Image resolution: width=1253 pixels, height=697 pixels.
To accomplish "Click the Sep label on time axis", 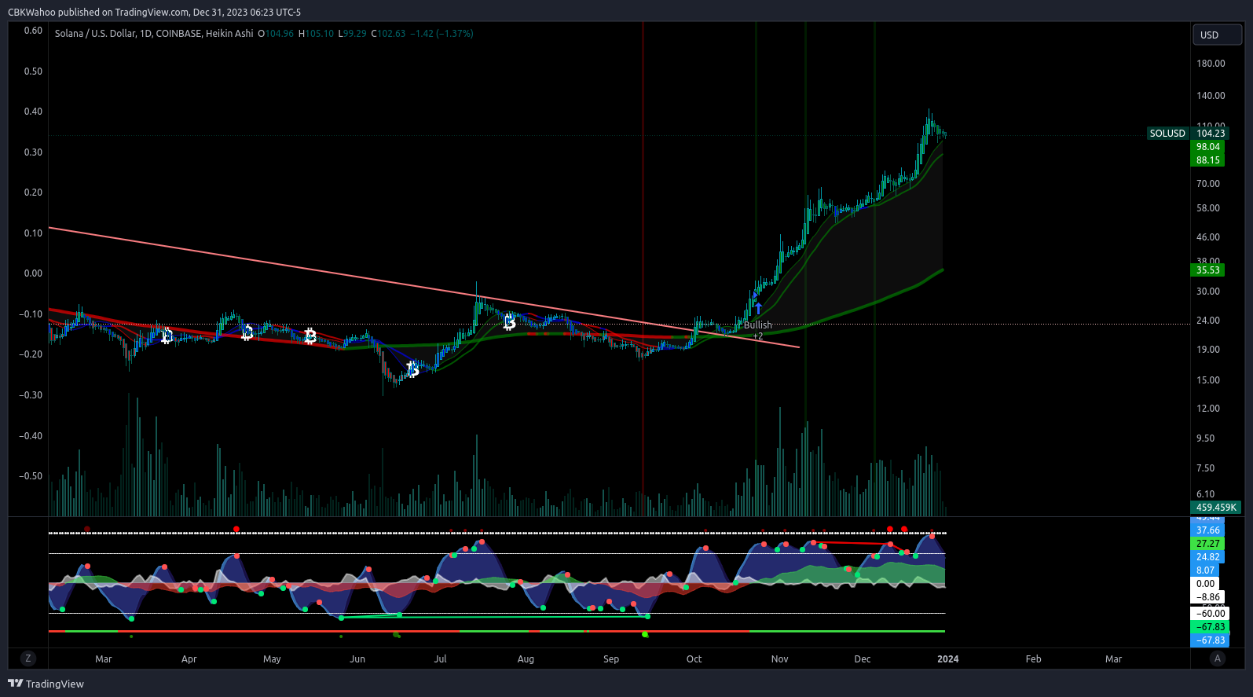I will click(x=611, y=659).
